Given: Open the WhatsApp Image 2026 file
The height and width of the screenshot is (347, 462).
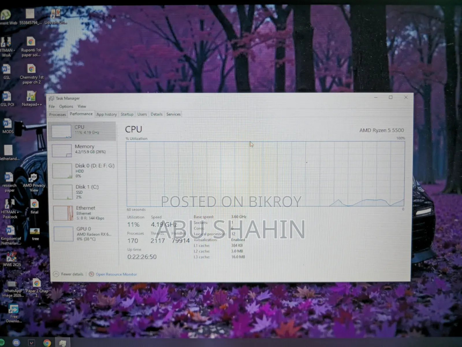Looking at the screenshot, I should tap(12, 289).
